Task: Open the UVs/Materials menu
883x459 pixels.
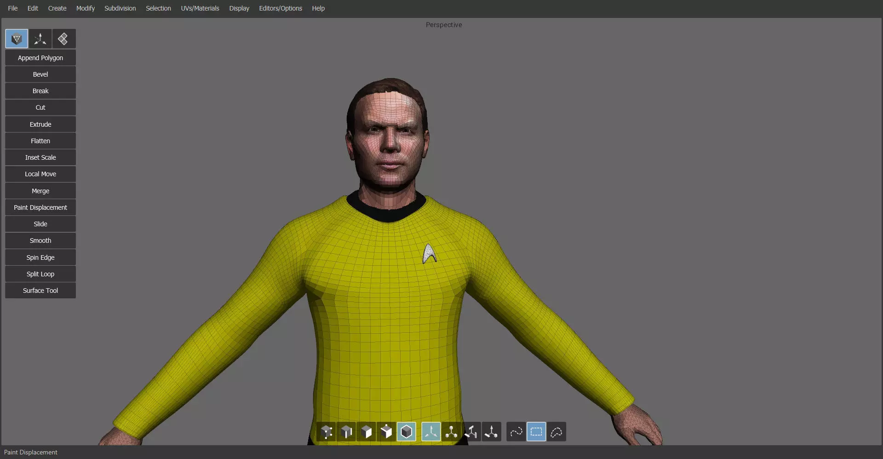Action: click(x=200, y=8)
